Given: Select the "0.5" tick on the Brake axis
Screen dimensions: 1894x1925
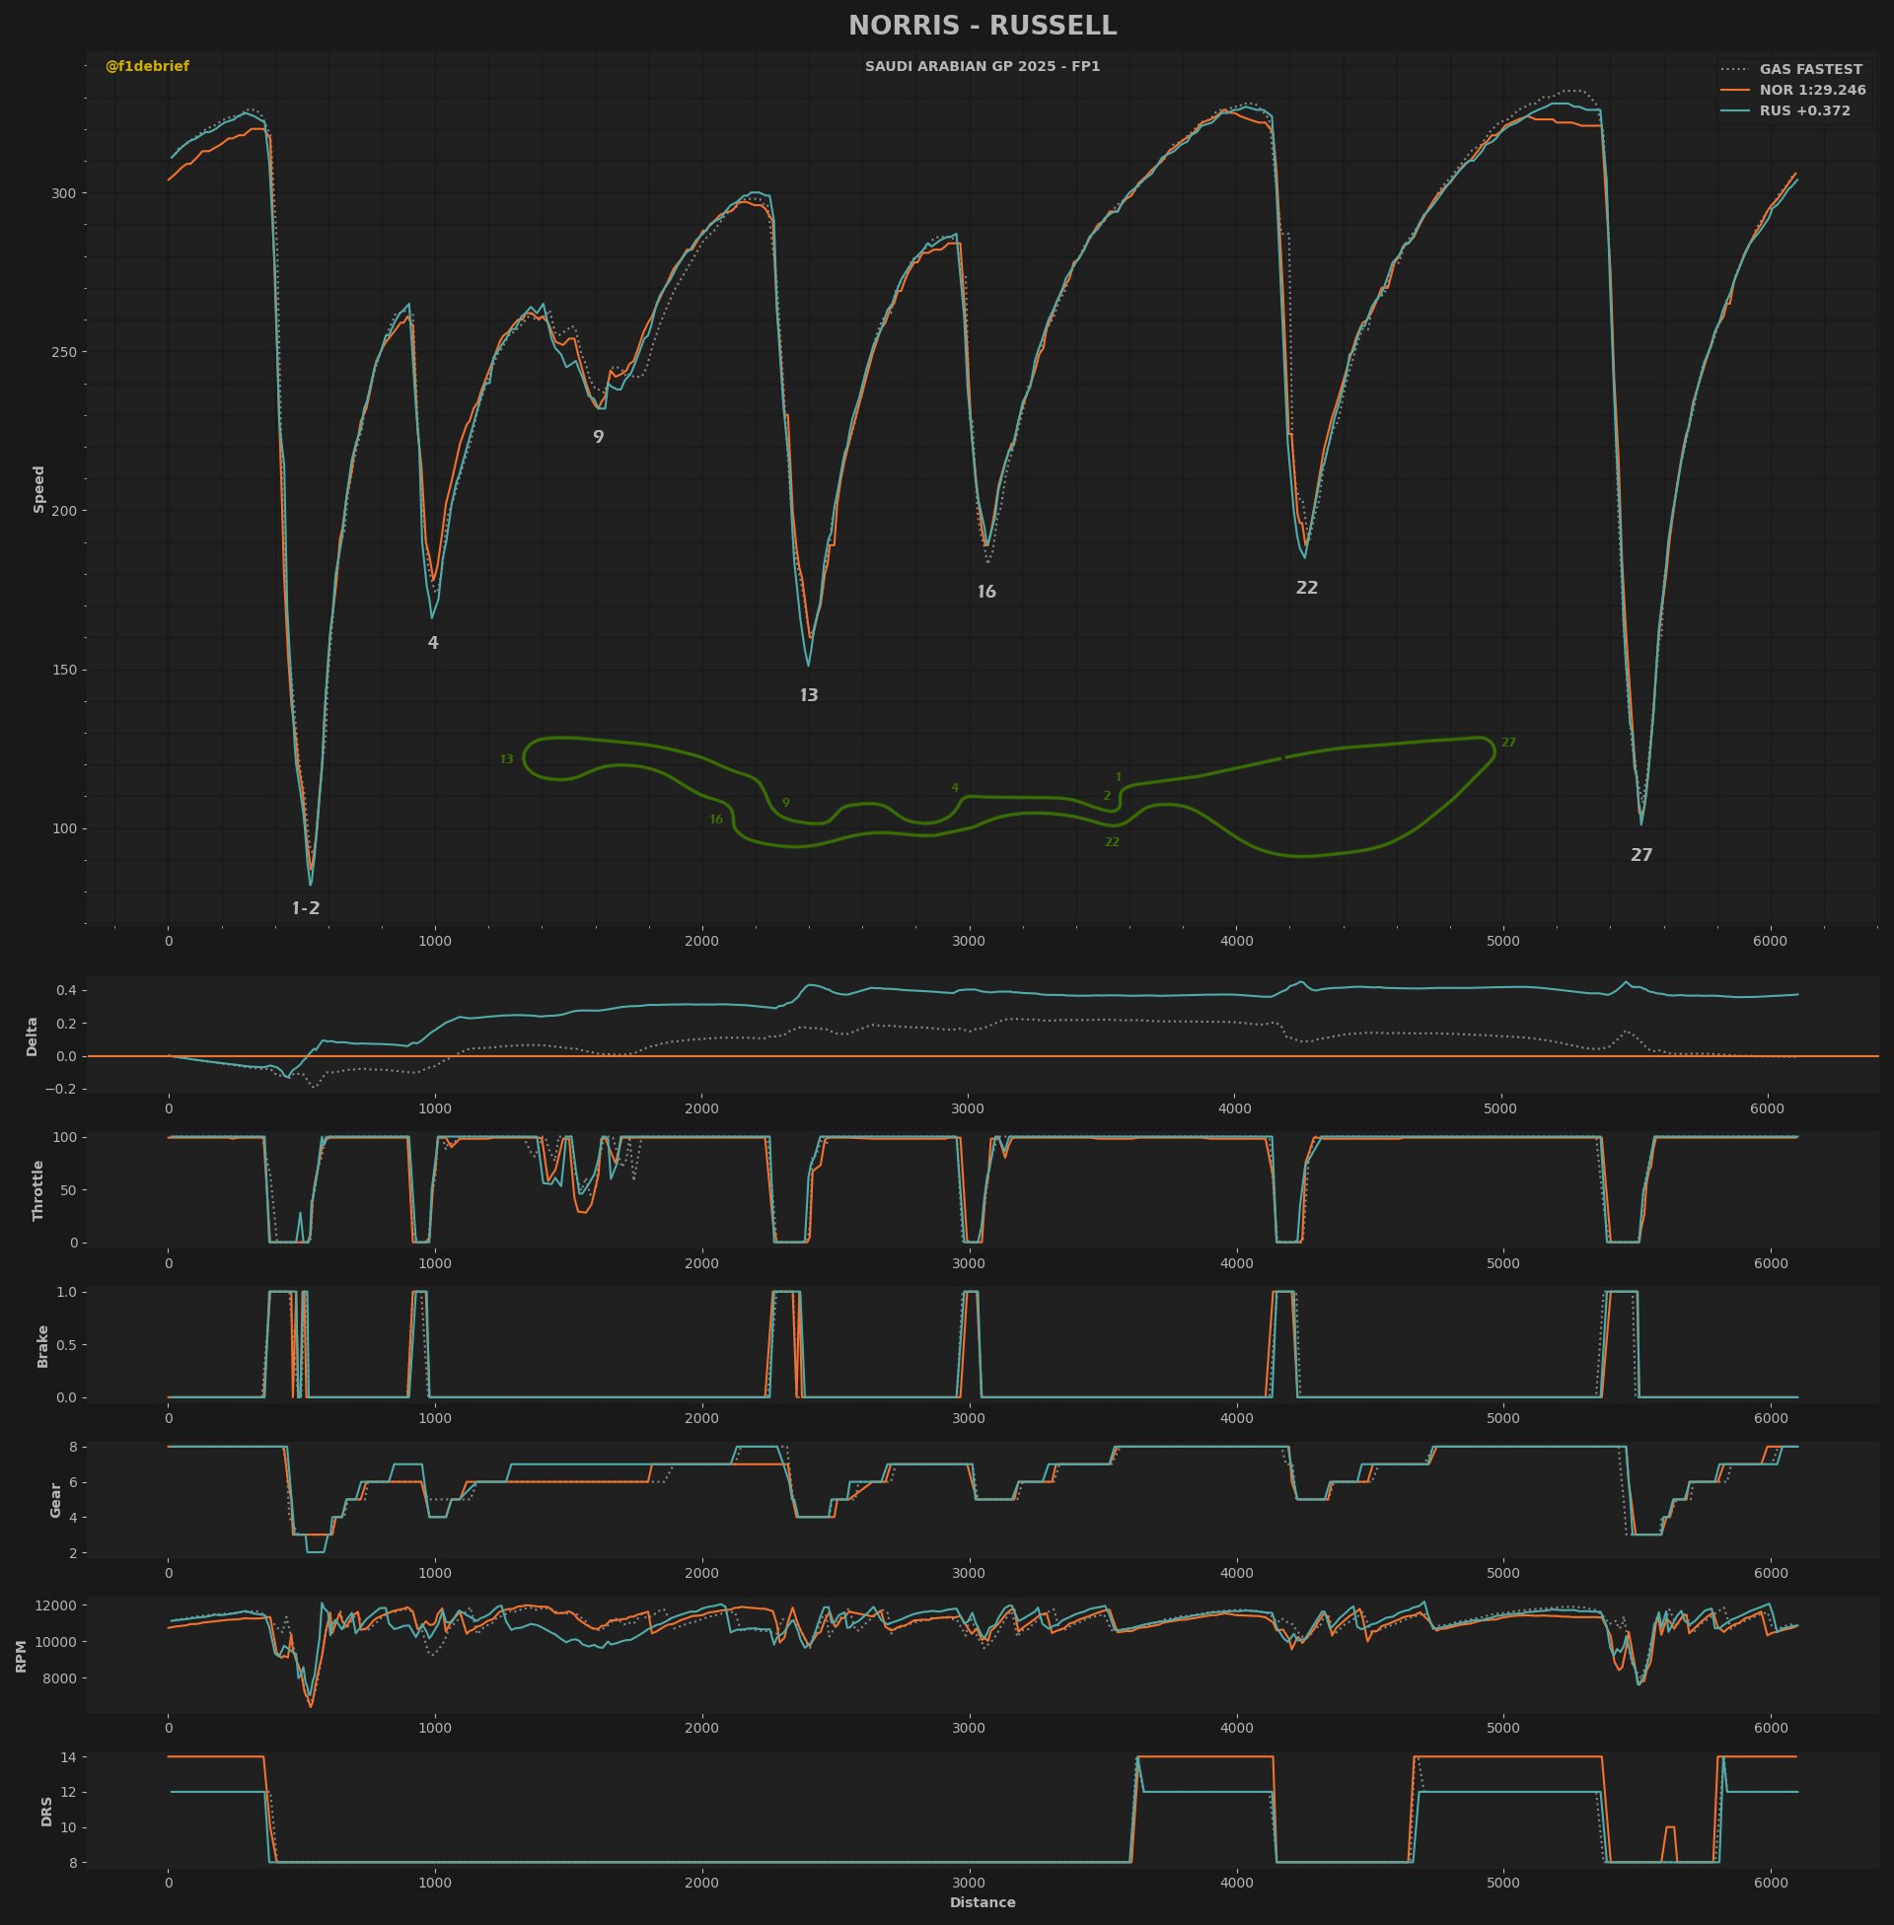Looking at the screenshot, I should point(67,1345).
